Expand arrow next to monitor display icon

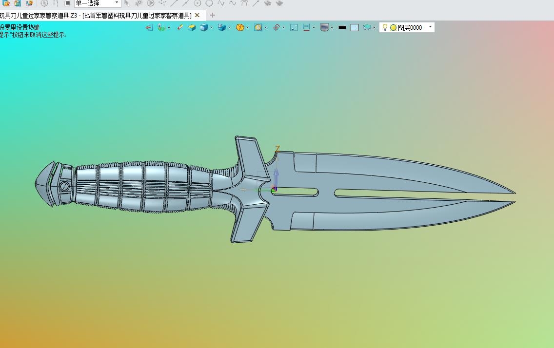coord(332,27)
